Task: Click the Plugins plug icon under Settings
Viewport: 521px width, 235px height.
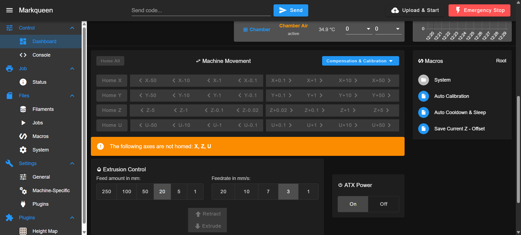Action: (x=23, y=204)
